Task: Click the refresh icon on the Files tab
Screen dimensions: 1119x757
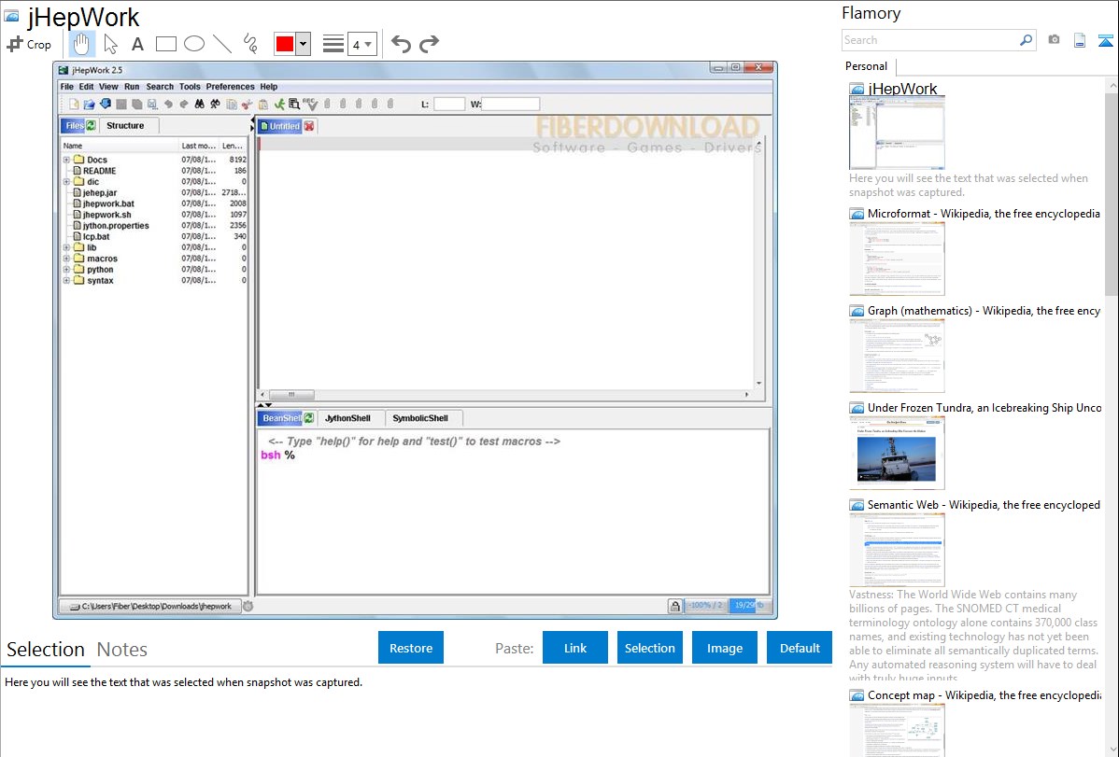Action: pyautogui.click(x=92, y=126)
